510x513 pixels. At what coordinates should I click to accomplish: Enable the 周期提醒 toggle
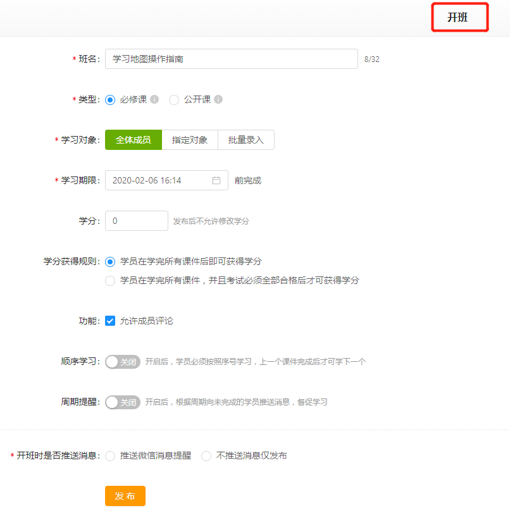click(121, 402)
